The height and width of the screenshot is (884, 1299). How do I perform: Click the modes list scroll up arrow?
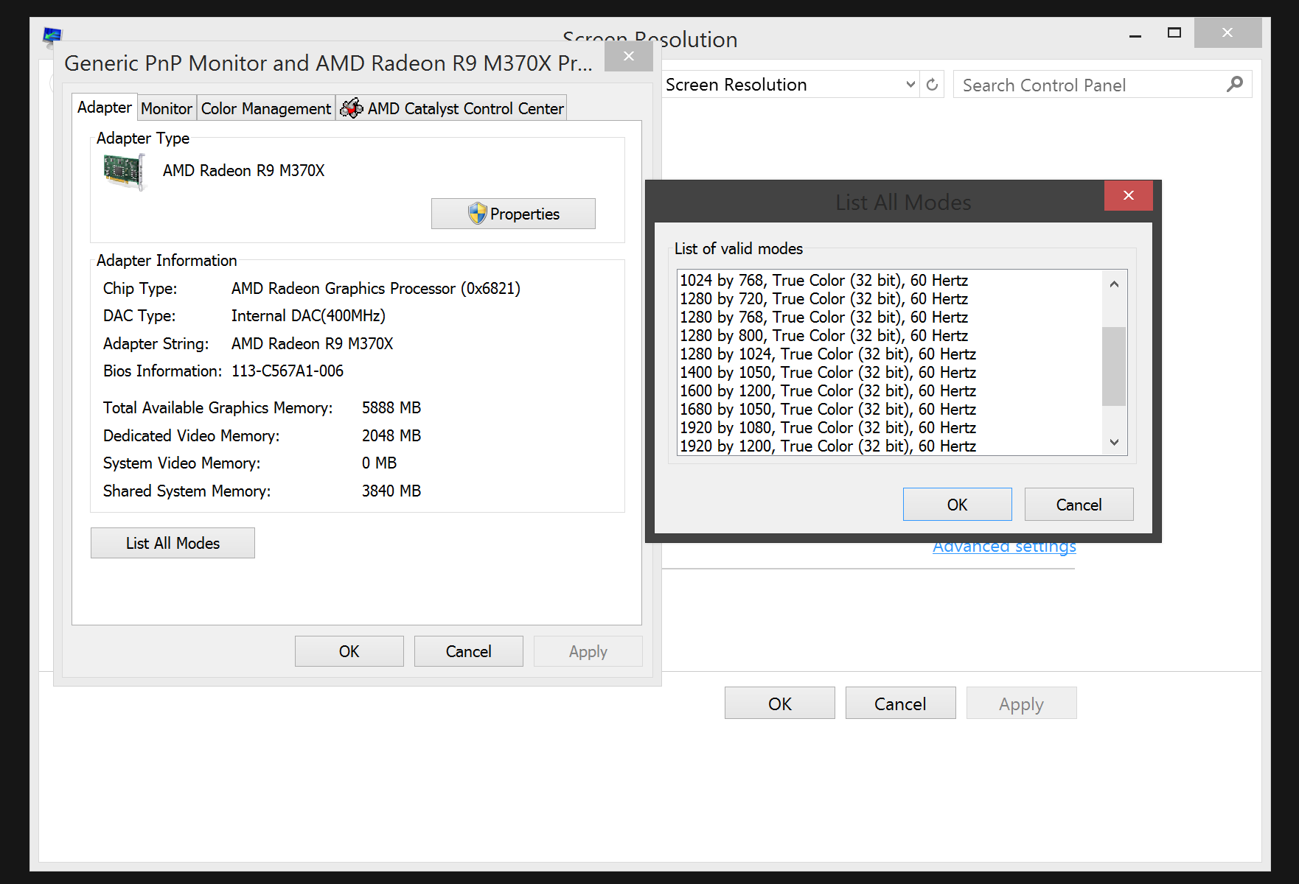pos(1114,284)
